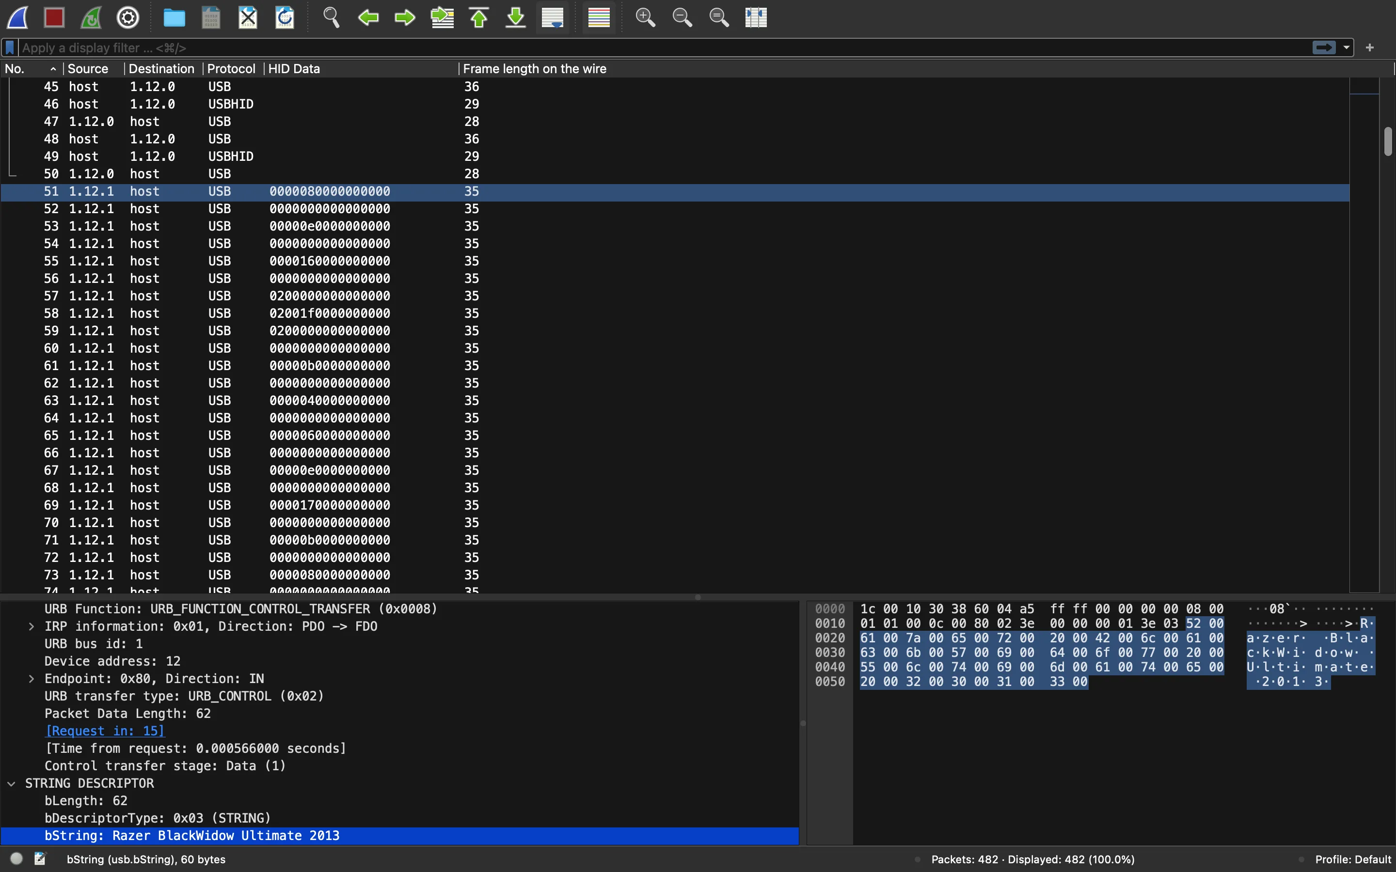The height and width of the screenshot is (872, 1396).
Task: Select Packet Data Length: 62 line
Action: [400, 714]
